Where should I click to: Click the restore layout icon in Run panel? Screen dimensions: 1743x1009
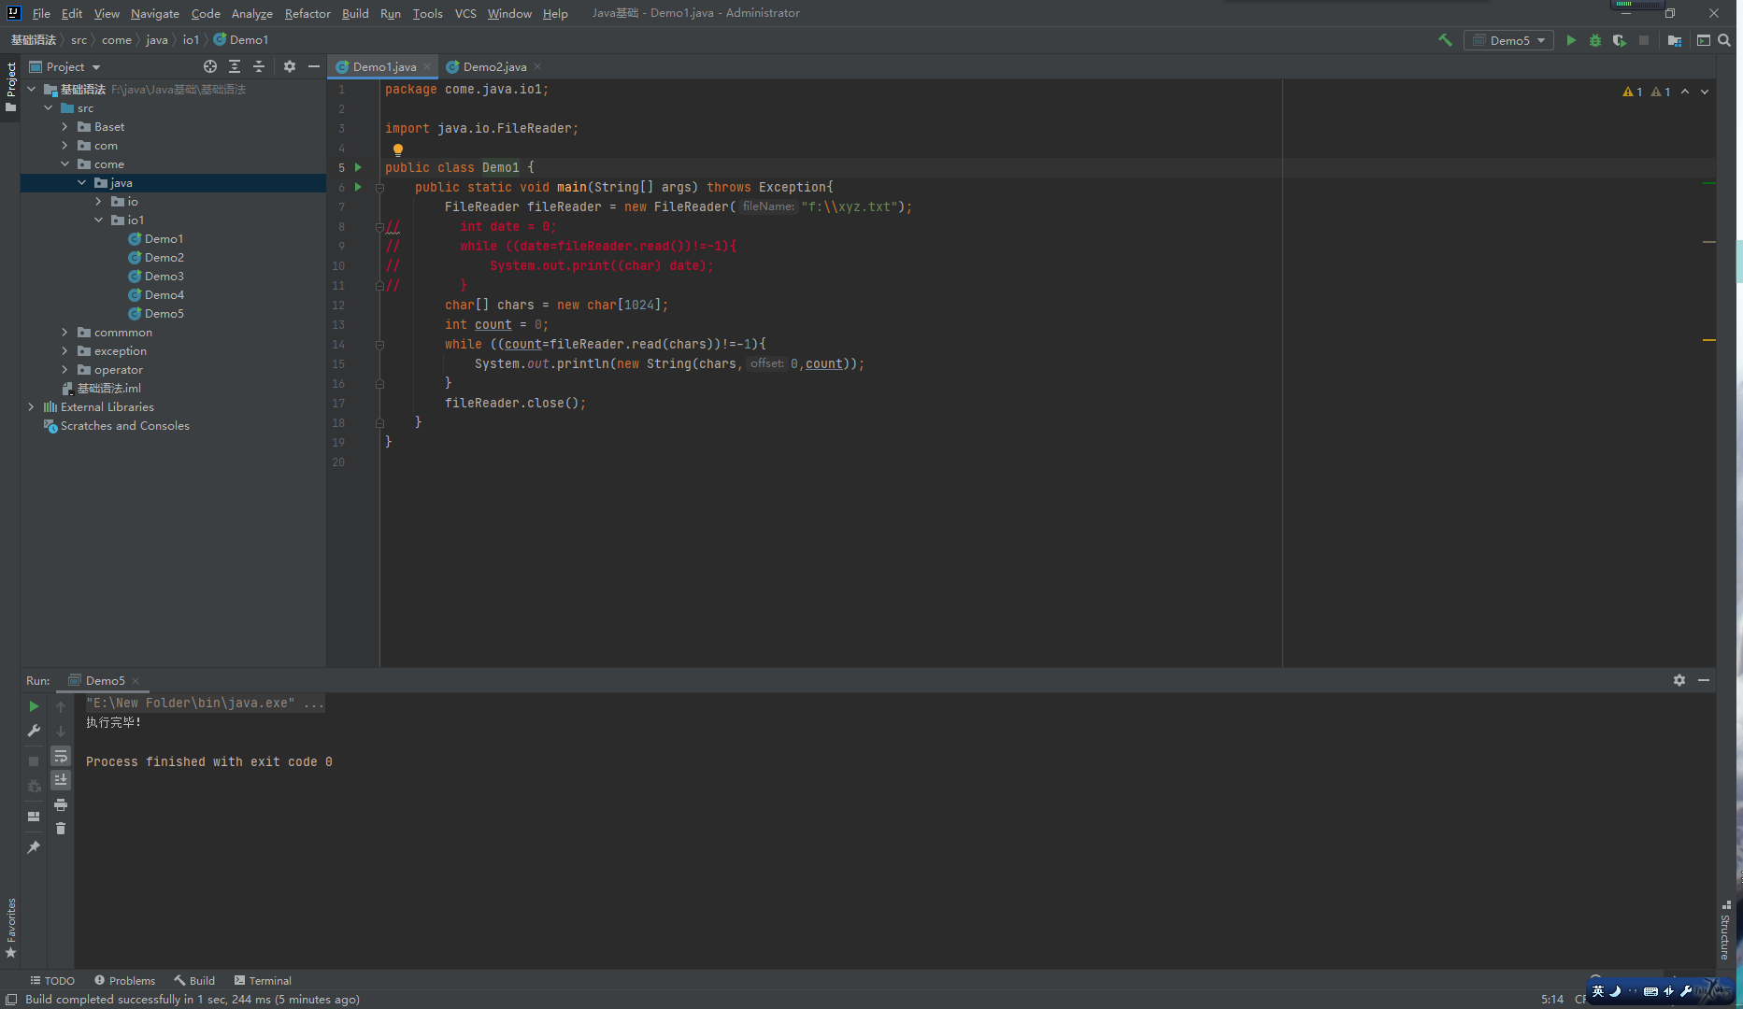click(x=34, y=817)
